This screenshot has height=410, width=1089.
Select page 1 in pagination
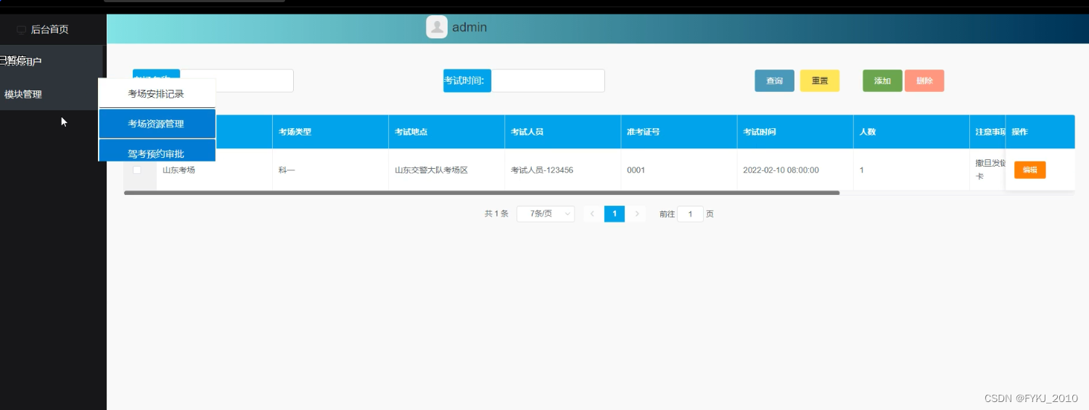[x=615, y=214]
